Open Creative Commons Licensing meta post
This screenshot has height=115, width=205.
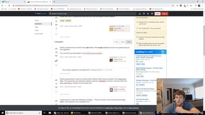152,38
